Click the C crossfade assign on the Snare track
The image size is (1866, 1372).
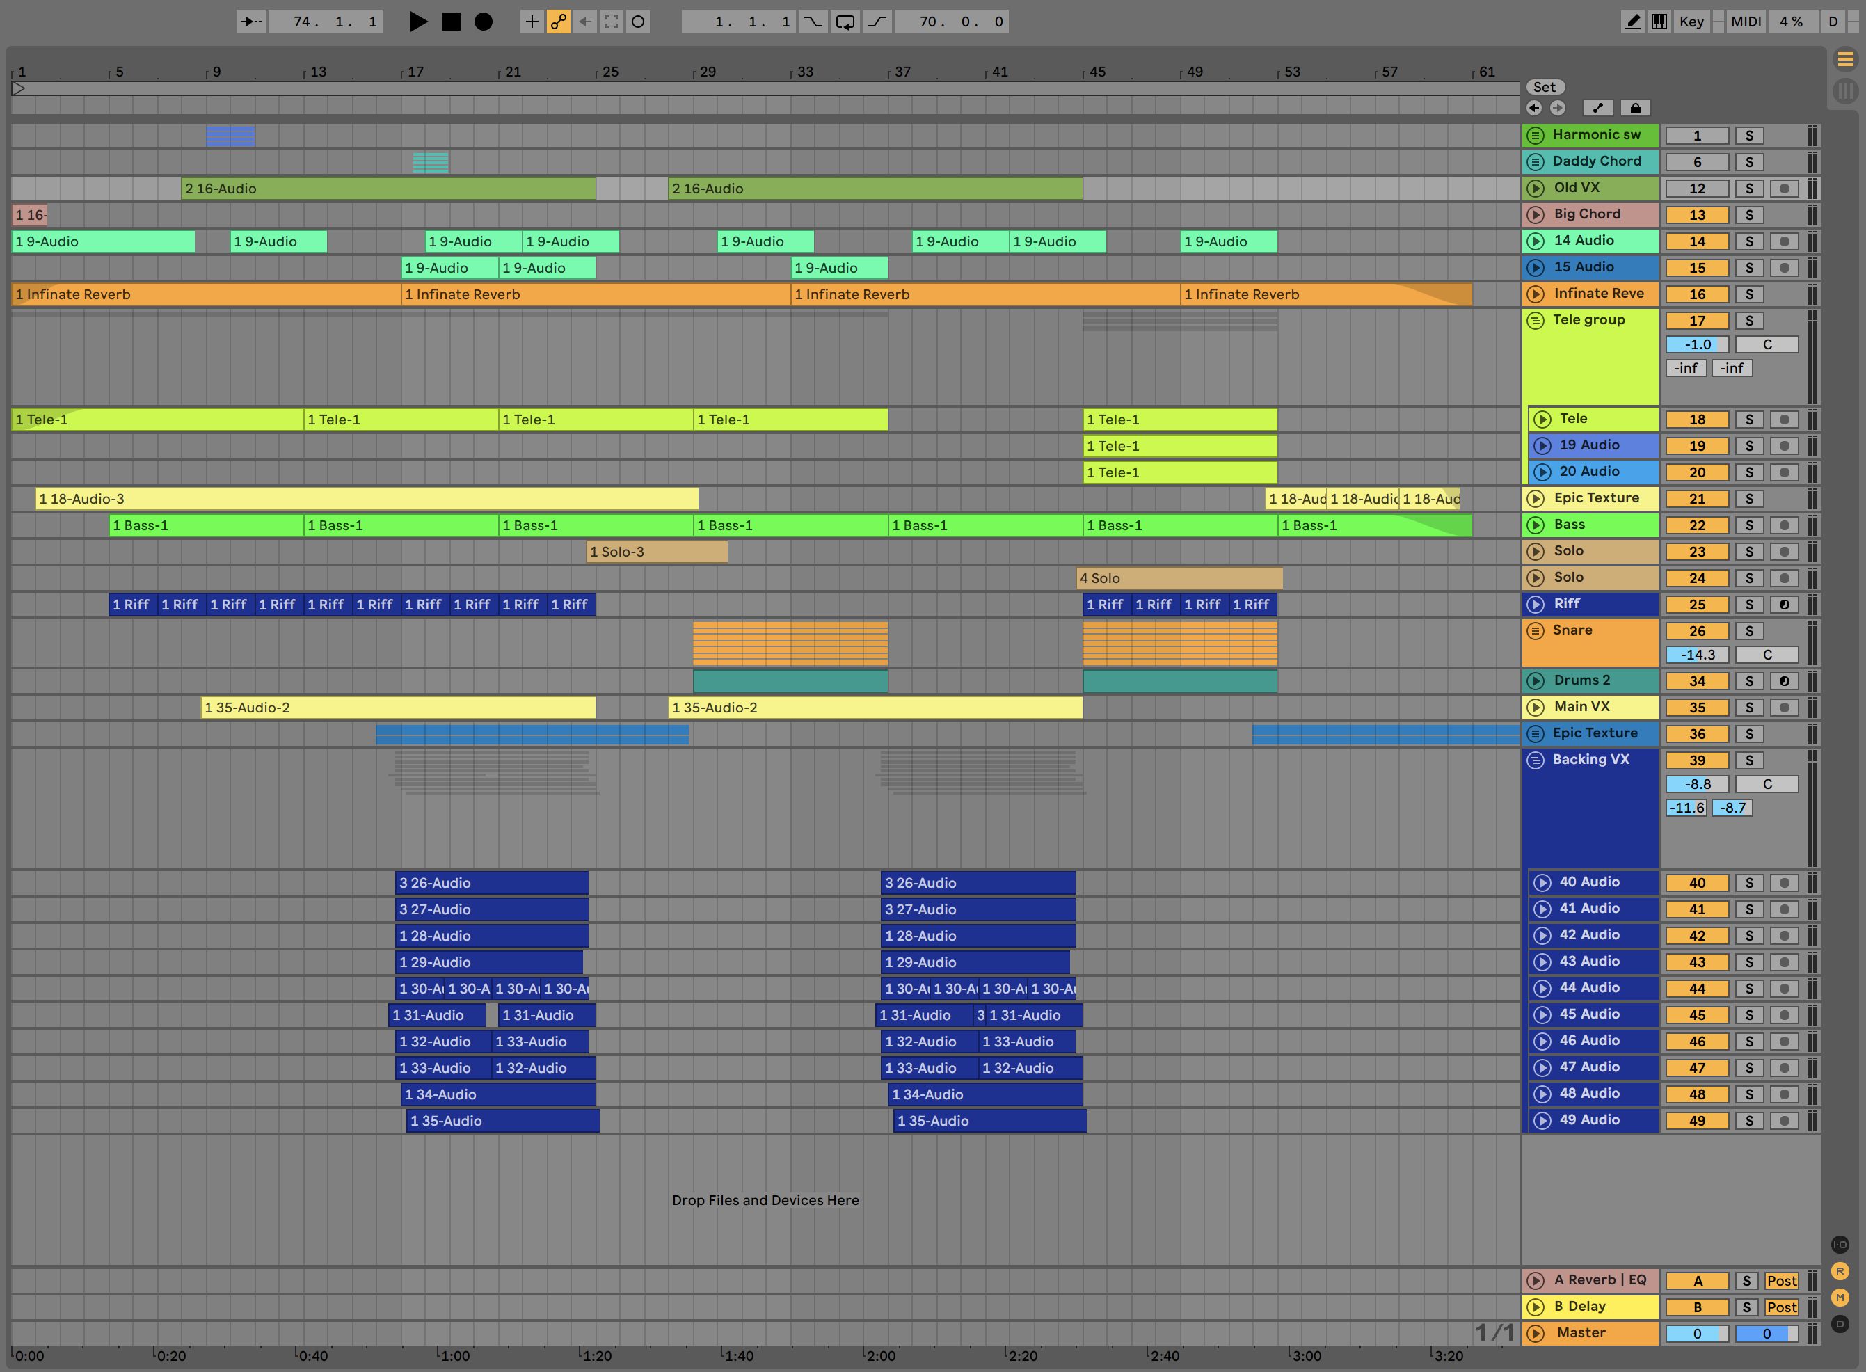pos(1768,655)
